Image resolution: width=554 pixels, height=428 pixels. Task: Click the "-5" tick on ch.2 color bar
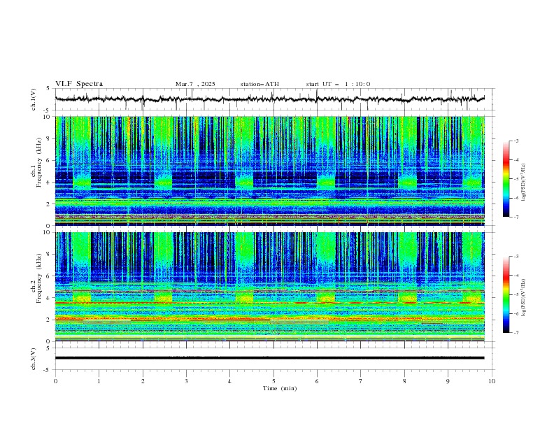click(x=516, y=294)
